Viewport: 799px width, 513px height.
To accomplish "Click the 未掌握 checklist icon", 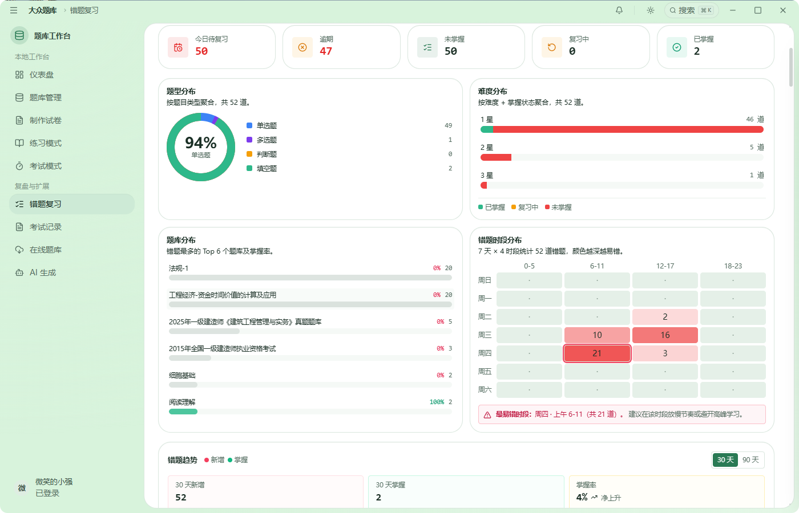I will point(427,47).
